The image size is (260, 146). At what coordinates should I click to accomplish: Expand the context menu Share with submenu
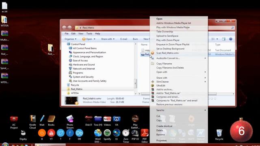(205, 78)
